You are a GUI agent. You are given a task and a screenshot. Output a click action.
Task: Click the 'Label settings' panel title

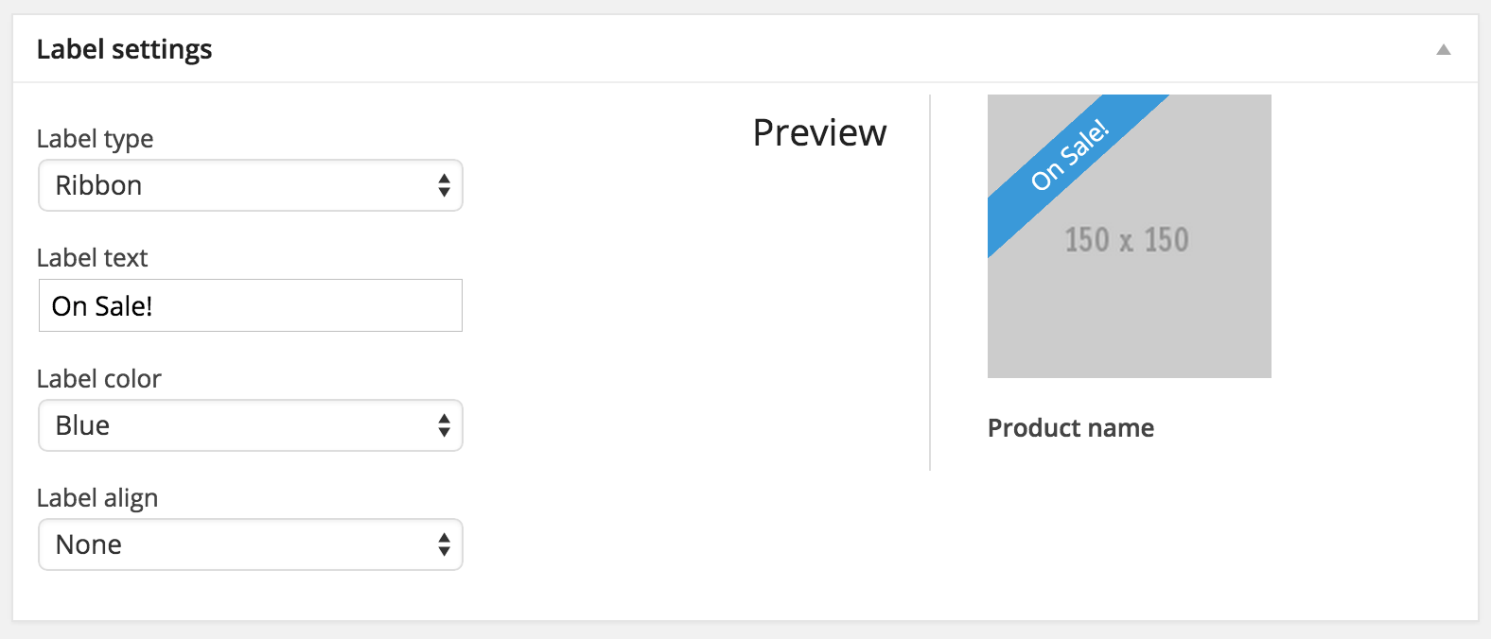(124, 49)
